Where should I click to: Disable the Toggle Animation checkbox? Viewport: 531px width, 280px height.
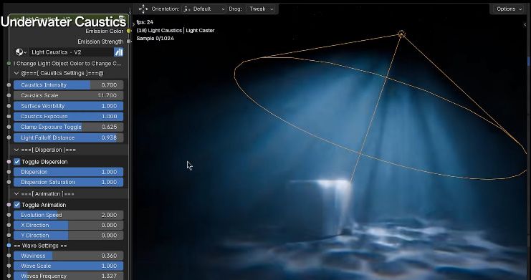pyautogui.click(x=17, y=205)
